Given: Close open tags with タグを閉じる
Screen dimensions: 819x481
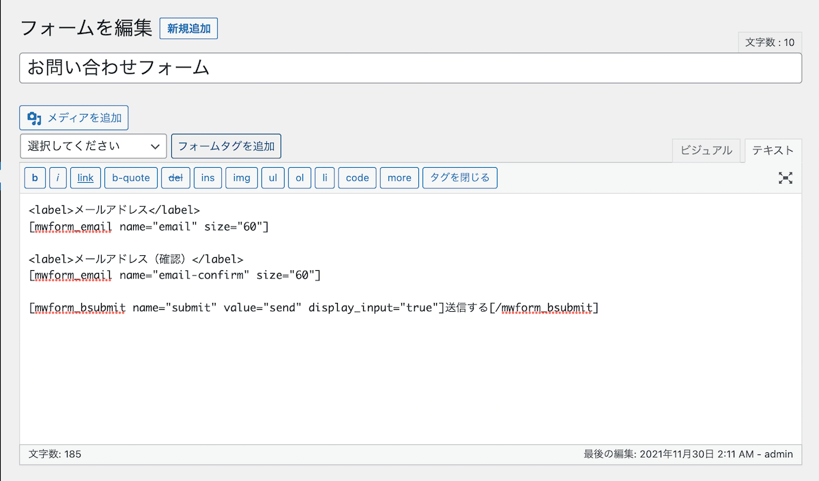Looking at the screenshot, I should [x=459, y=177].
